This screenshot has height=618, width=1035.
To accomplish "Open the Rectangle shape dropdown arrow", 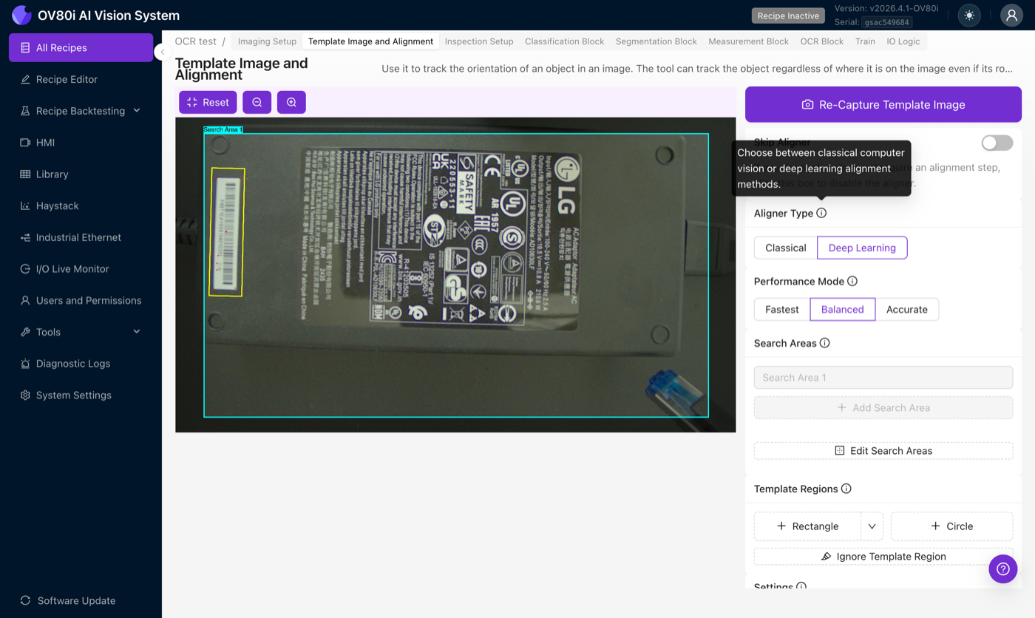I will (x=872, y=526).
